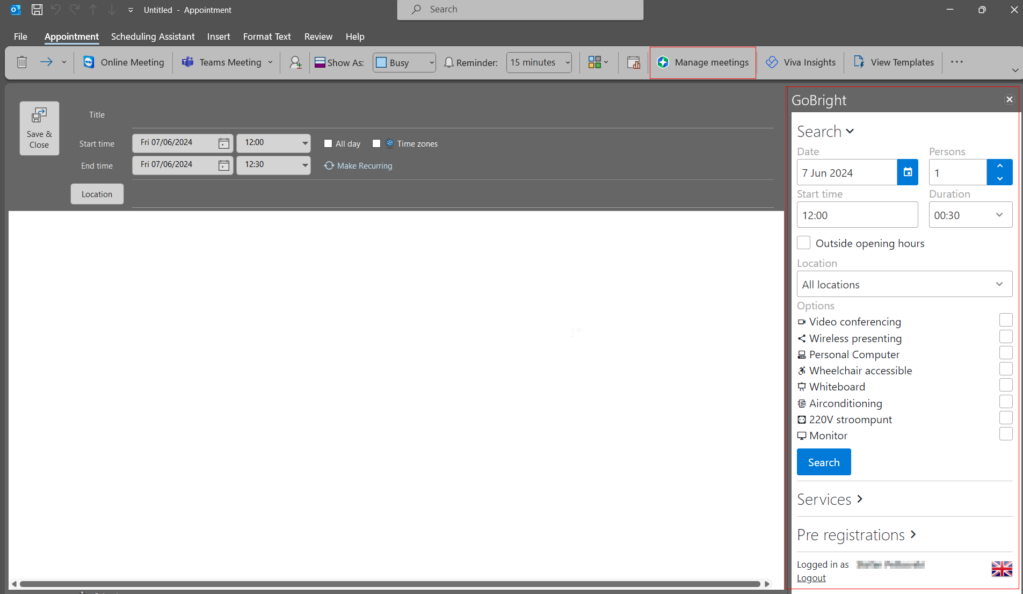Click the Forward arrow icon
This screenshot has width=1023, height=594.
click(46, 62)
